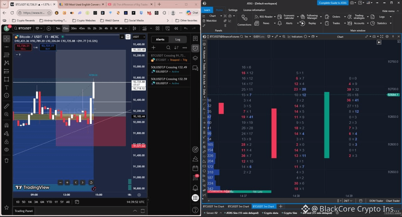Expand the Economic calendar dropdown arrow
The width and height of the screenshot is (402, 217).
(x=297, y=17)
